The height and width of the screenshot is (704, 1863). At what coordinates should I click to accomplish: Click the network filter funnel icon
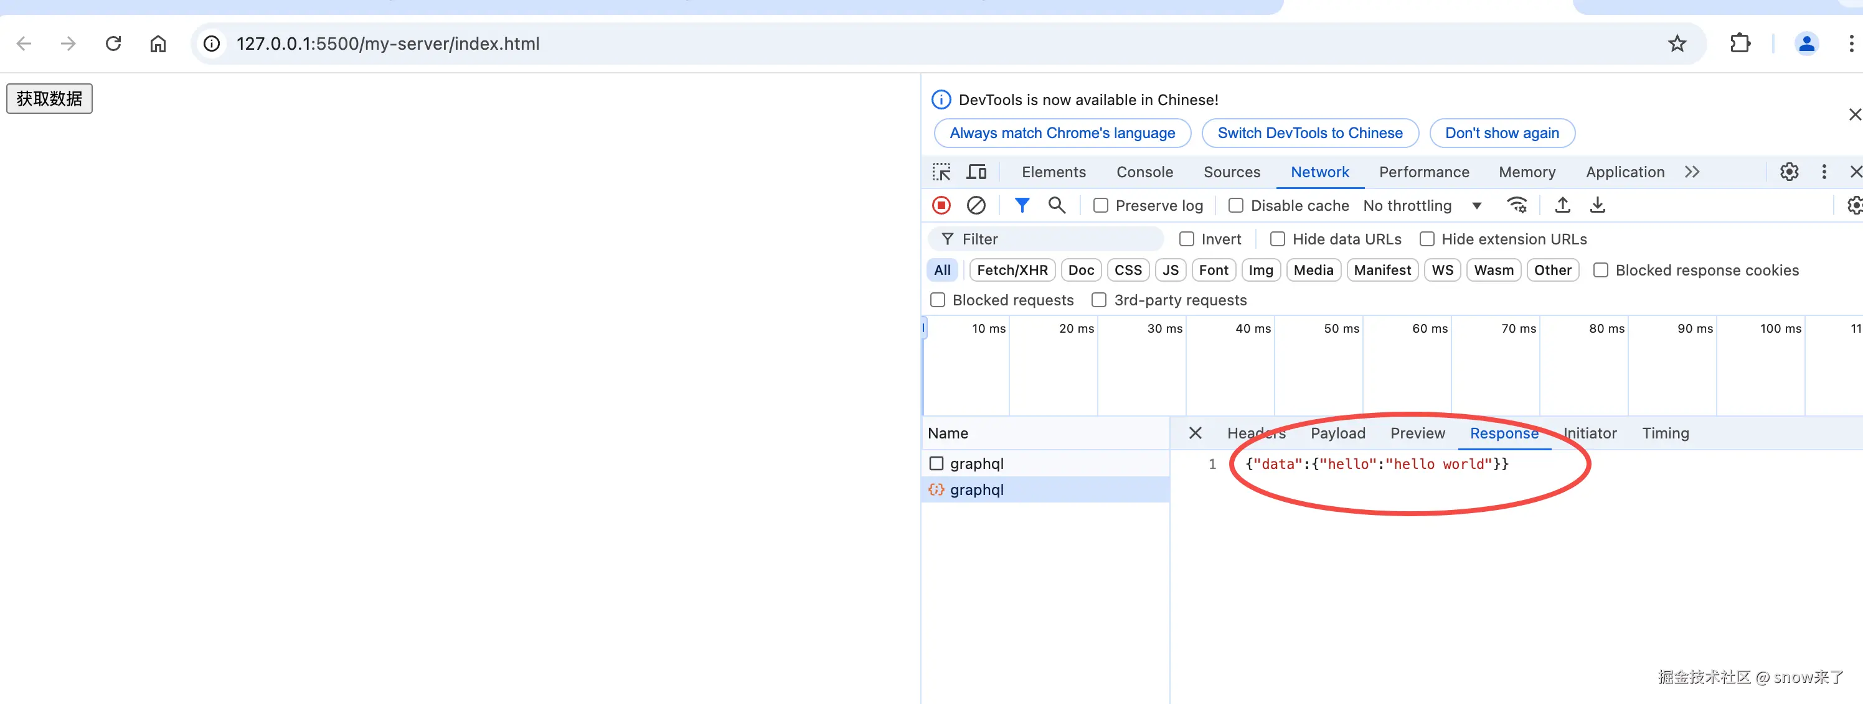click(x=1021, y=206)
